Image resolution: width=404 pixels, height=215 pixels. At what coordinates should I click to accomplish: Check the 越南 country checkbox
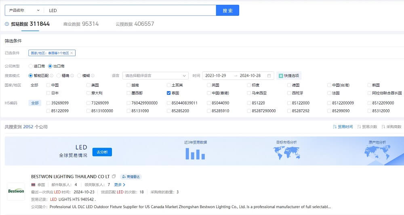128,85
